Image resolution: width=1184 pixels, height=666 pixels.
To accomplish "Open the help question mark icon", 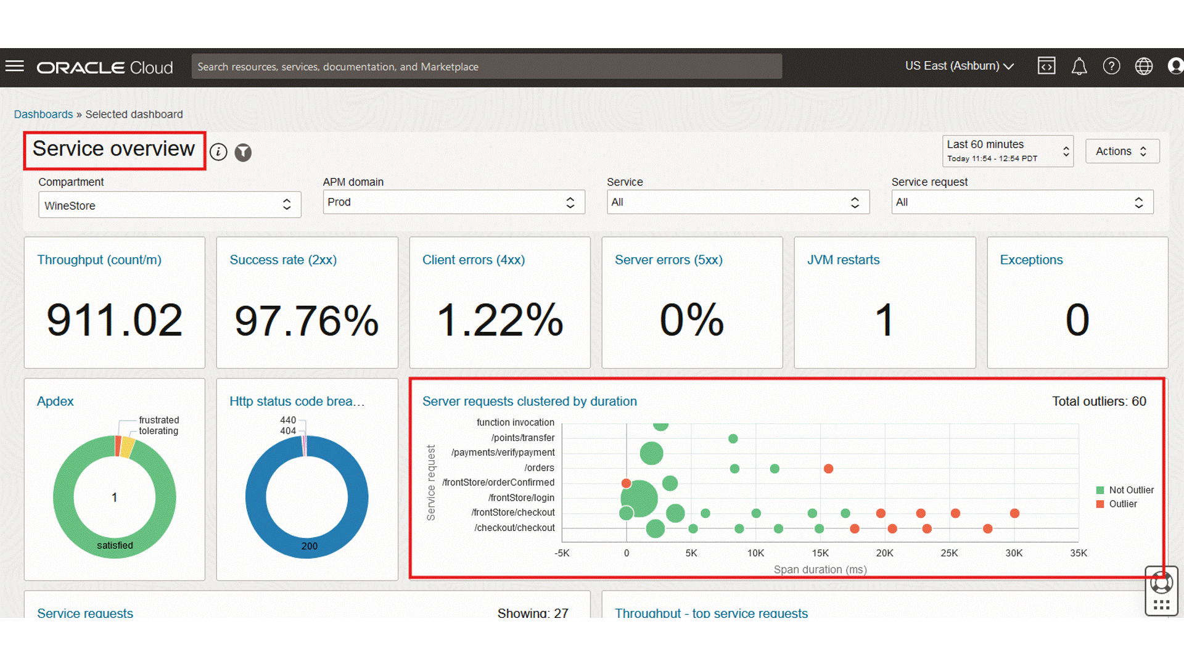I will [1111, 66].
